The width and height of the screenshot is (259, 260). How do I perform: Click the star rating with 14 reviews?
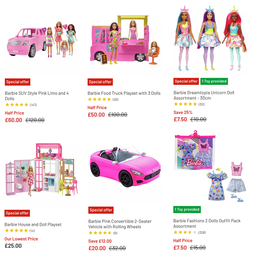[x=20, y=231]
